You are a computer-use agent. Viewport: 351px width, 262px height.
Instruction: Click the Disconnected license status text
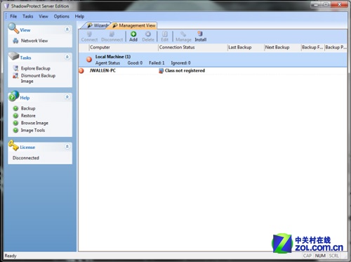(26, 158)
